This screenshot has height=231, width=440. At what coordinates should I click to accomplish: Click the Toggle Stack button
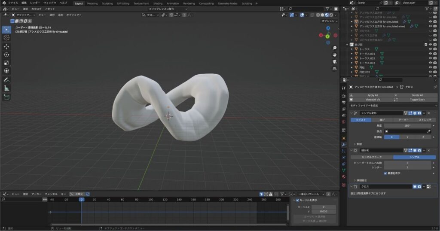[x=417, y=100]
